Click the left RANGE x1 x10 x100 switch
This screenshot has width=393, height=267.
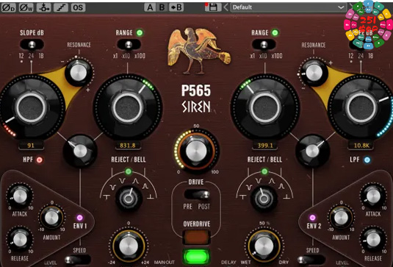pos(129,45)
